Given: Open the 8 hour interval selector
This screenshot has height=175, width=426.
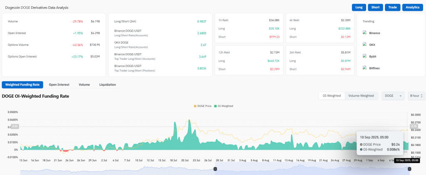Looking at the screenshot, I should point(416,96).
